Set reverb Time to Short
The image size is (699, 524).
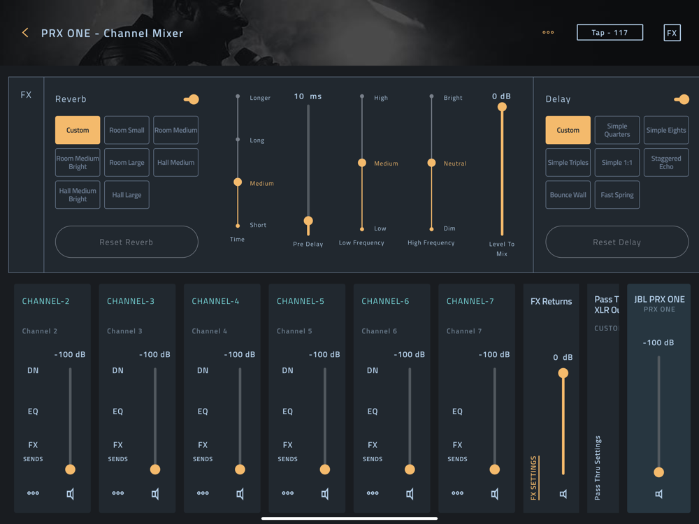pyautogui.click(x=238, y=226)
